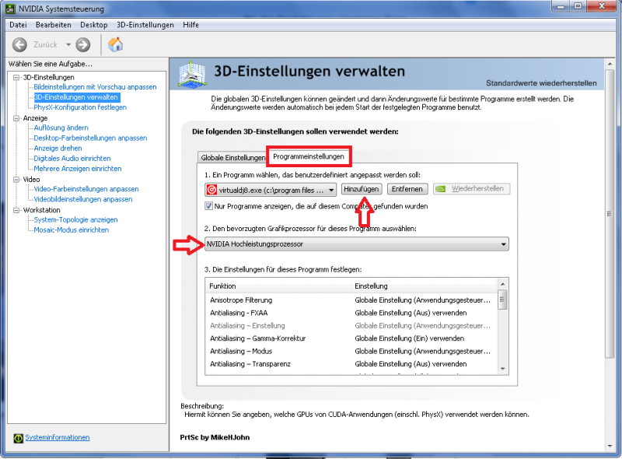
Task: Click the settings list scrollbar thumb
Action: pyautogui.click(x=502, y=300)
